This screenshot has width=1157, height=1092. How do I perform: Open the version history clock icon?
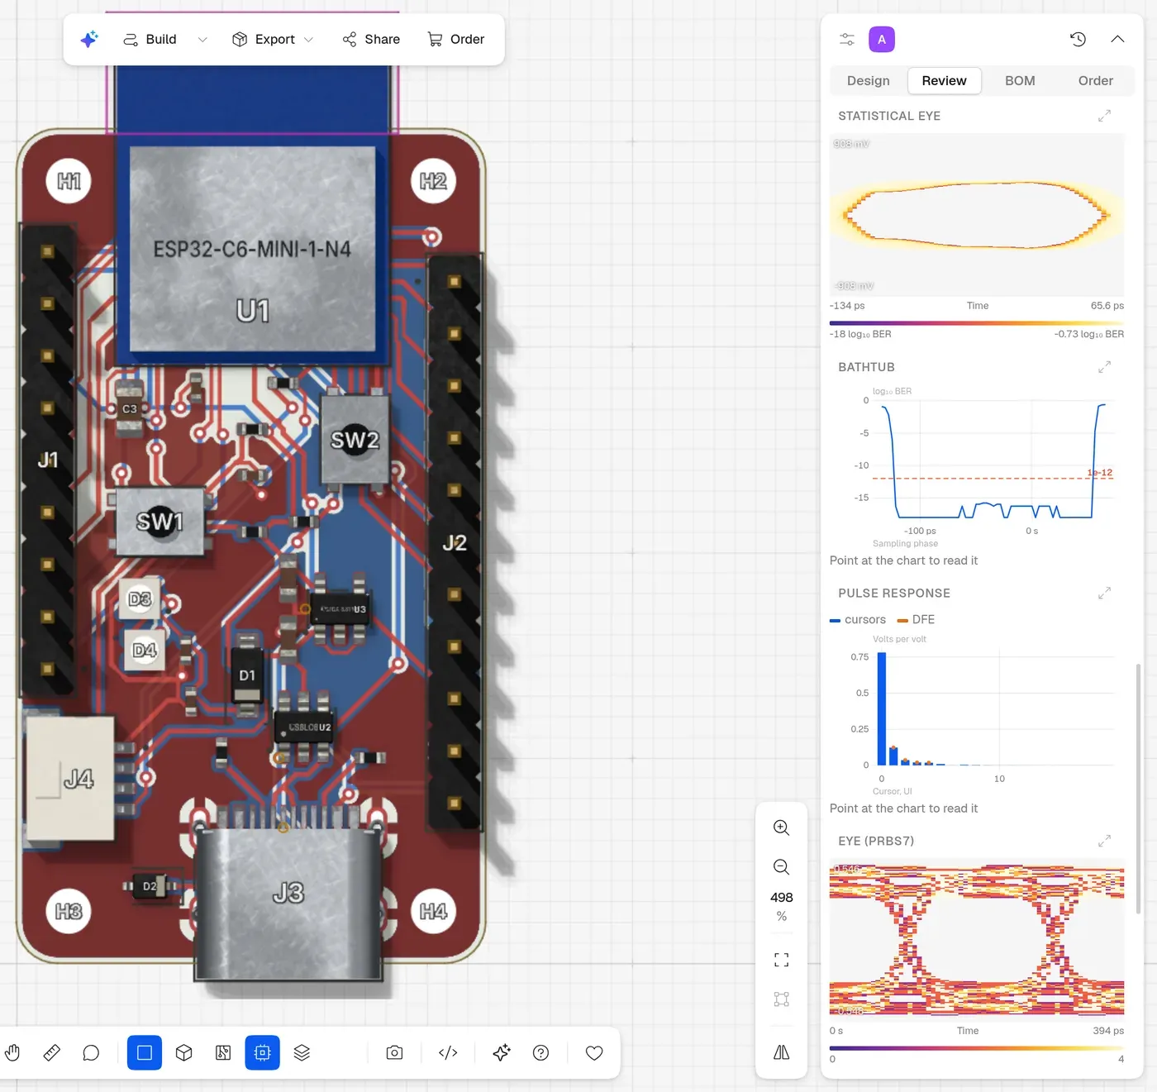pos(1078,39)
